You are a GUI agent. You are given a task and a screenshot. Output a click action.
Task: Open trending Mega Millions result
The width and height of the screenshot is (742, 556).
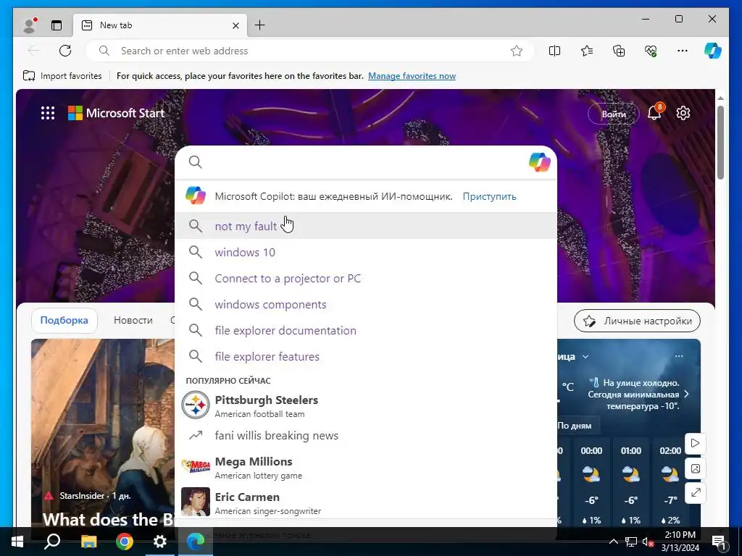(366, 467)
